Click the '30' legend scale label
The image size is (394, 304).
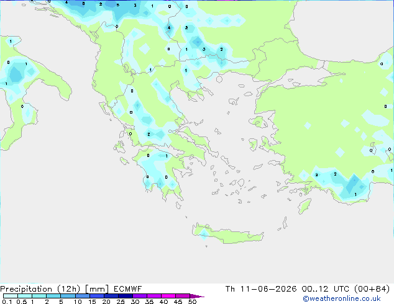pyautogui.click(x=135, y=302)
